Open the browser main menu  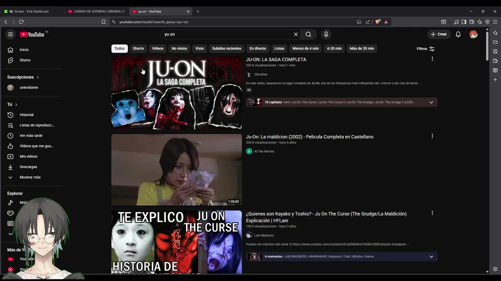click(x=495, y=22)
